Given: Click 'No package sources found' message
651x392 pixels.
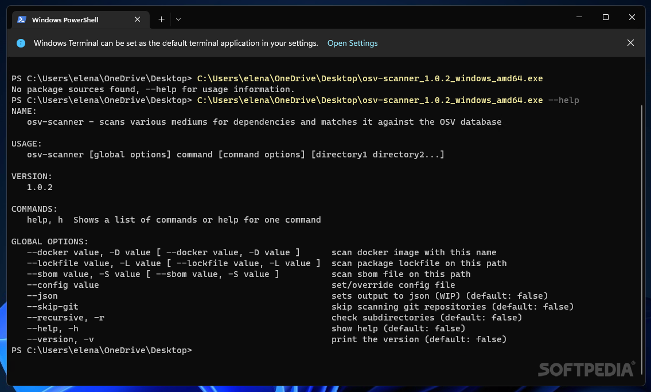Looking at the screenshot, I should (x=153, y=89).
